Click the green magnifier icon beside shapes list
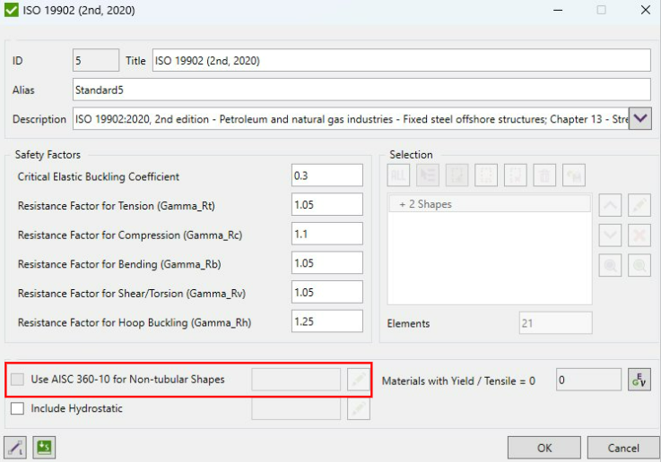Screen dimensions: 661x462 (x=639, y=265)
